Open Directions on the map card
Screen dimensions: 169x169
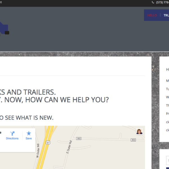coord(12,135)
